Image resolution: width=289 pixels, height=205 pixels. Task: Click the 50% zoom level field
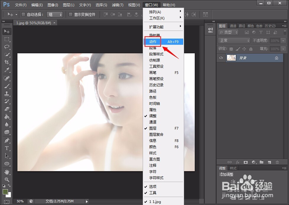click(x=20, y=201)
